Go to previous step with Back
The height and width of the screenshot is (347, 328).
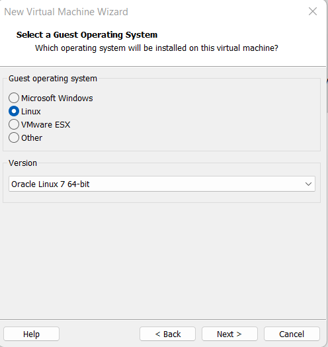[x=168, y=334]
